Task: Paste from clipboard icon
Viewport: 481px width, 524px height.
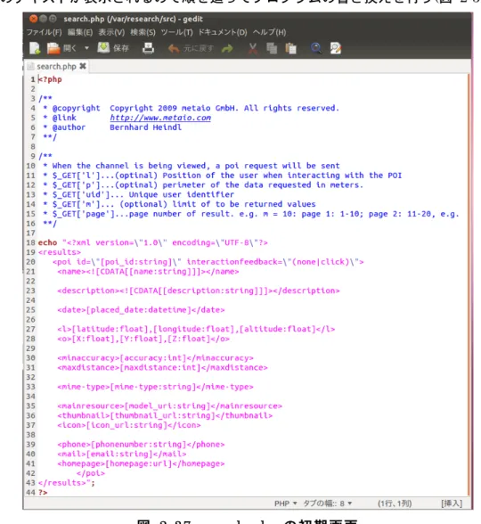Action: click(x=290, y=49)
